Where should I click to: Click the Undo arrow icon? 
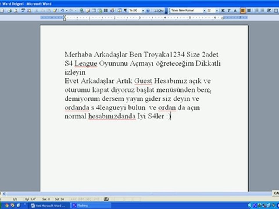point(62,11)
